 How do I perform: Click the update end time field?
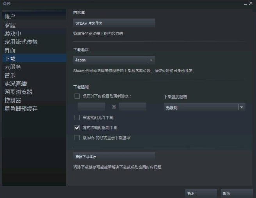pos(133,107)
